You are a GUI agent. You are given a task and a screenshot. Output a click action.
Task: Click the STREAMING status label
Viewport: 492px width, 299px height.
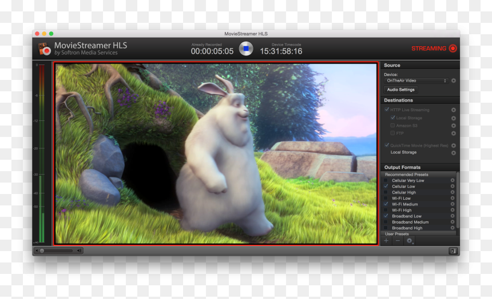click(x=428, y=49)
